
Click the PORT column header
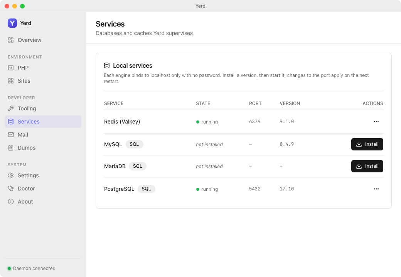[255, 103]
